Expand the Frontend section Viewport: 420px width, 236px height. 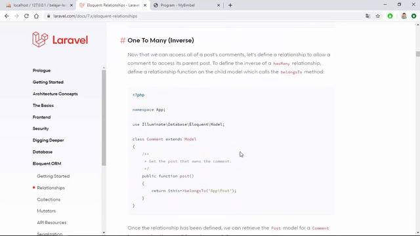(x=41, y=117)
